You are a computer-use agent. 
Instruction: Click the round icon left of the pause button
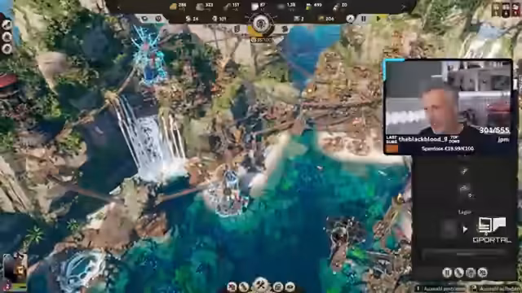[x=350, y=19]
